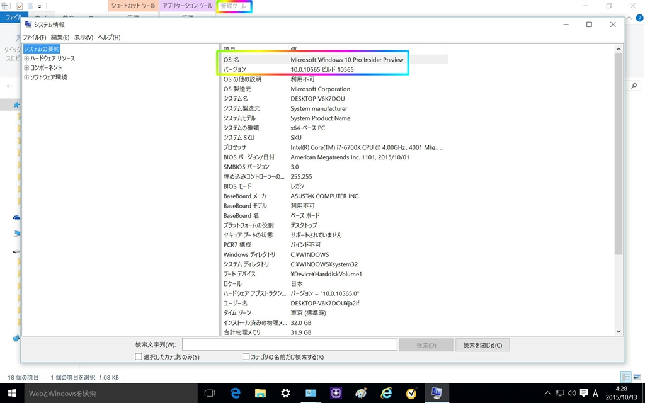Show hidden system tray icons chevron
The image size is (645, 403).
(547, 393)
